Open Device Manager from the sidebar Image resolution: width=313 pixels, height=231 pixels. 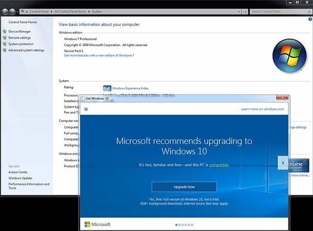coord(19,32)
